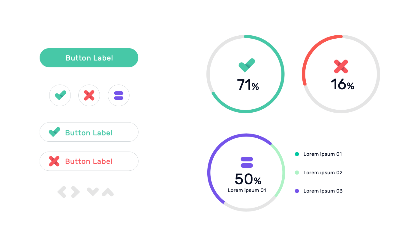Click the outlined red cross Button Label
Screen dimensions: 417x248
coord(89,161)
